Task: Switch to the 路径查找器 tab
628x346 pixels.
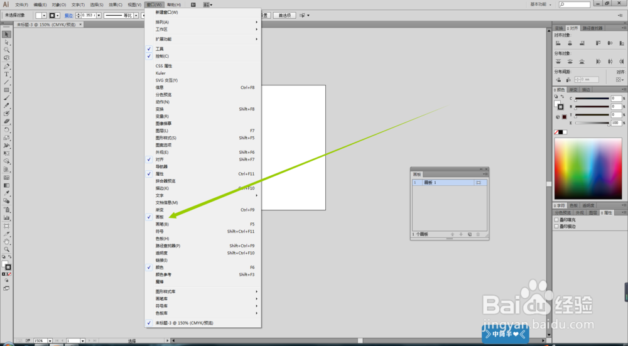Action: tap(592, 28)
